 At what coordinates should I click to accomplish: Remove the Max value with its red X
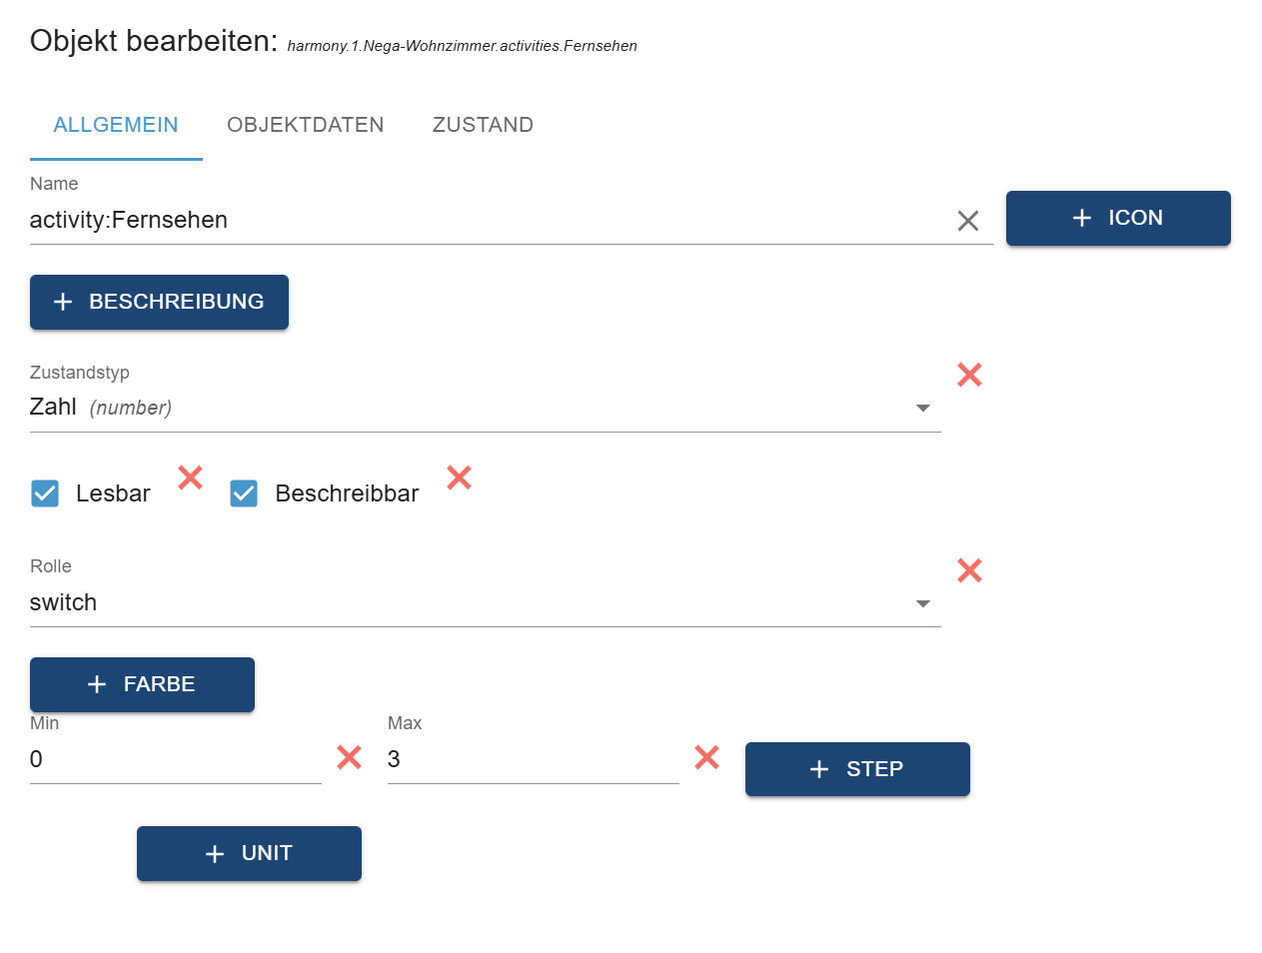[x=706, y=757]
